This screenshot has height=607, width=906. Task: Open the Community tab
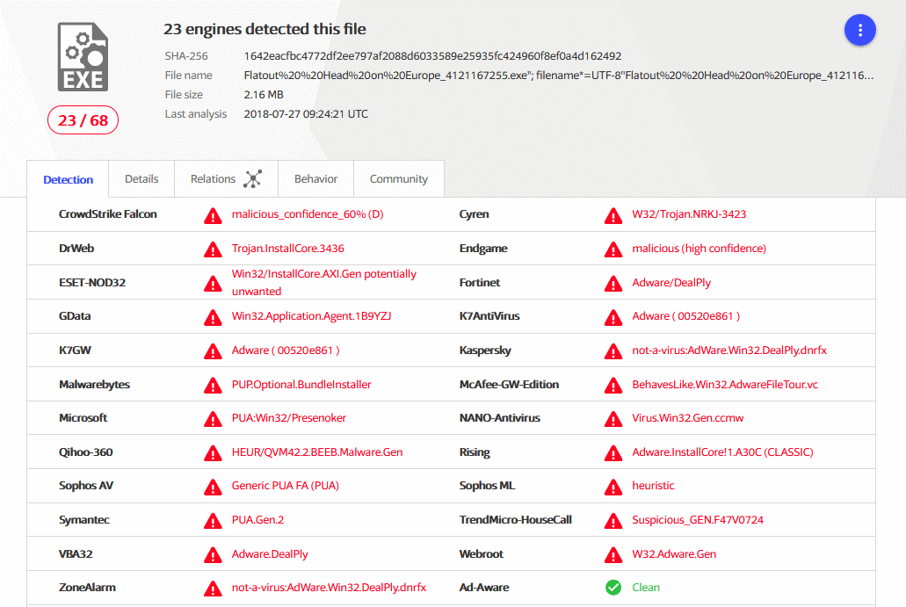399,179
